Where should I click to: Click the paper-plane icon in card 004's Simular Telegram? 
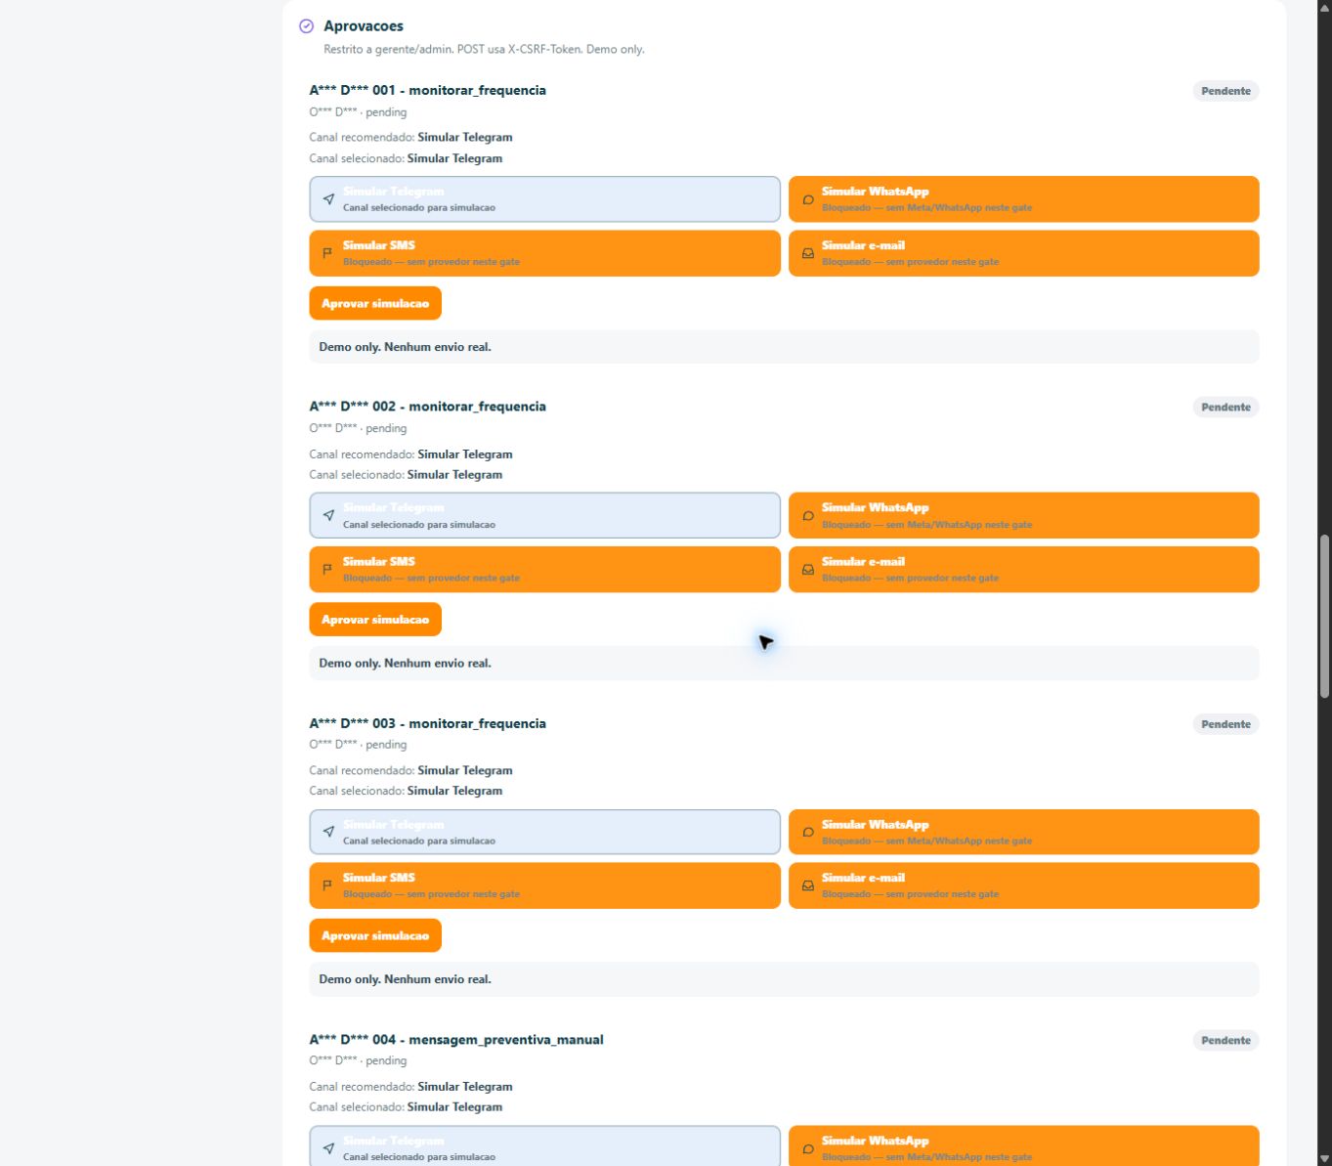tap(328, 1148)
